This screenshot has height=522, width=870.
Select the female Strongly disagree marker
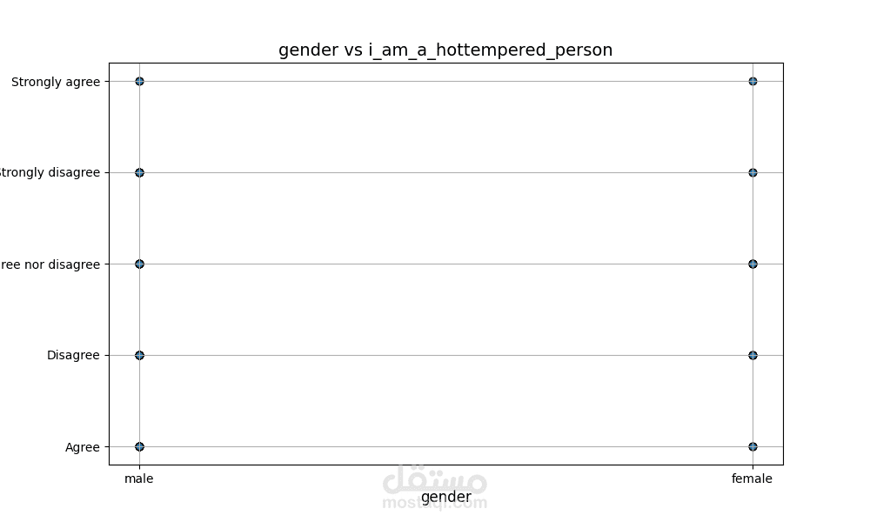[x=753, y=172]
